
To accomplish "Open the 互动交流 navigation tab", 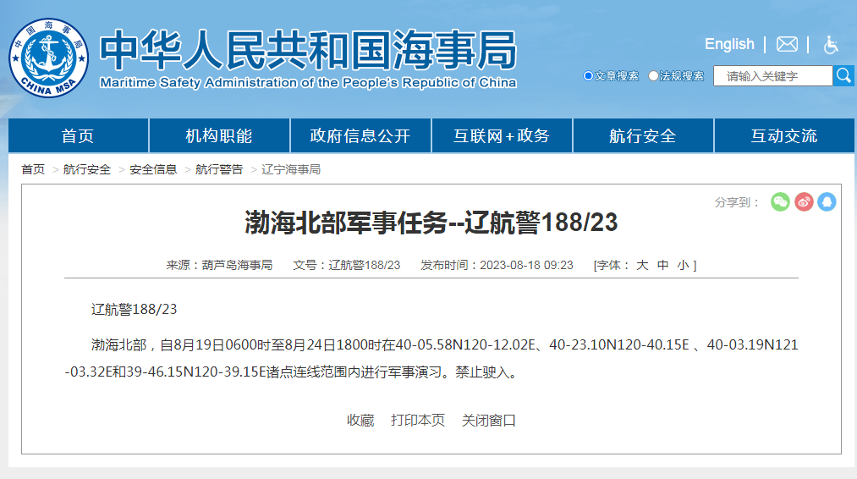I will [x=784, y=135].
